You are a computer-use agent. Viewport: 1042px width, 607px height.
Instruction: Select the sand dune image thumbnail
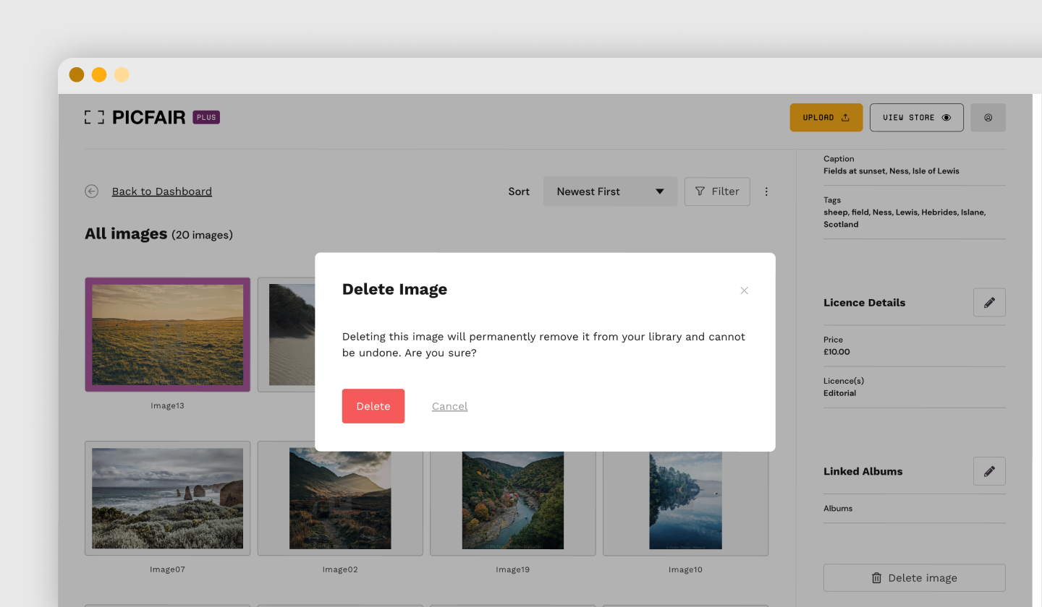point(287,335)
